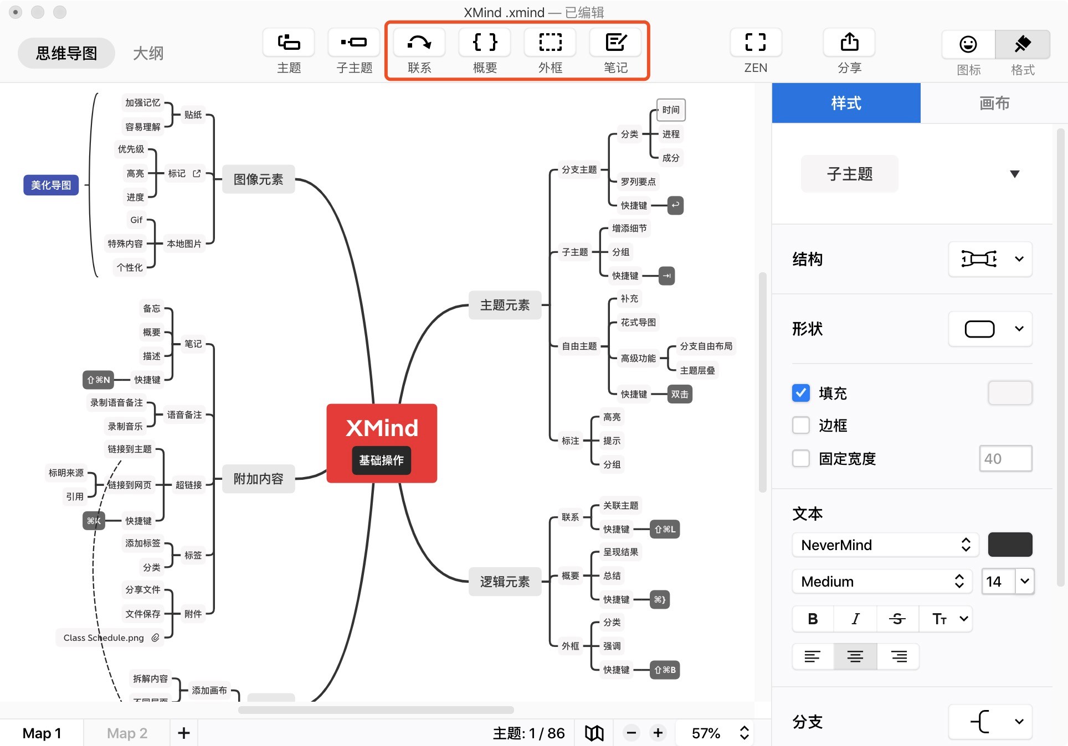Viewport: 1068px width, 746px height.
Task: Set text alignment to right
Action: (897, 656)
